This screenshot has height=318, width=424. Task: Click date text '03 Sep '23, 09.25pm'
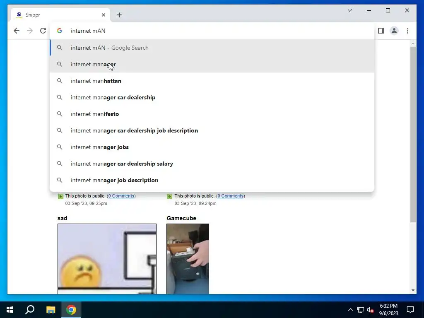tap(86, 203)
